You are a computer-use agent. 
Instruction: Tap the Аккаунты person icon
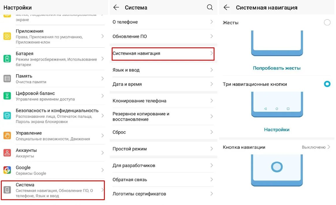[7, 153]
